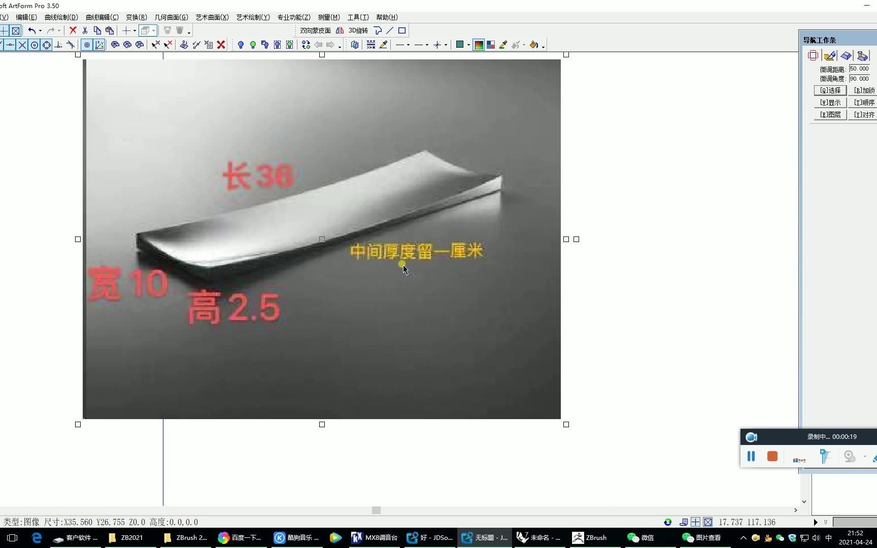Viewport: 877px width, 548px height.
Task: Toggle the gradient color display button
Action: tap(479, 45)
